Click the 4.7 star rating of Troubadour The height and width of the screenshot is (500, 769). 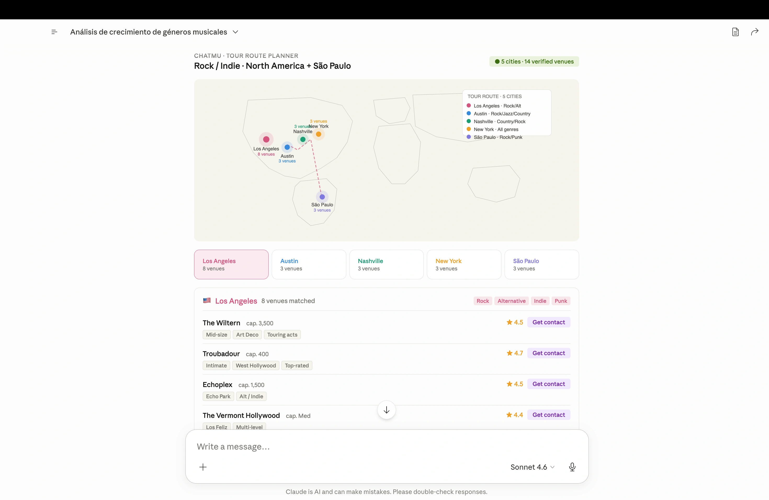tap(515, 353)
